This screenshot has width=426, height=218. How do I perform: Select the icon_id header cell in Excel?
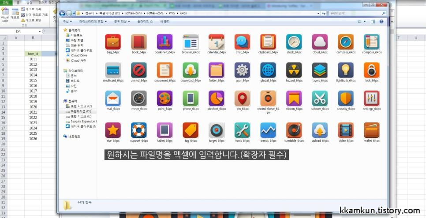click(x=33, y=54)
